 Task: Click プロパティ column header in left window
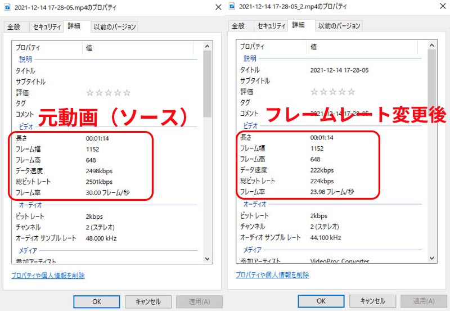(48, 48)
